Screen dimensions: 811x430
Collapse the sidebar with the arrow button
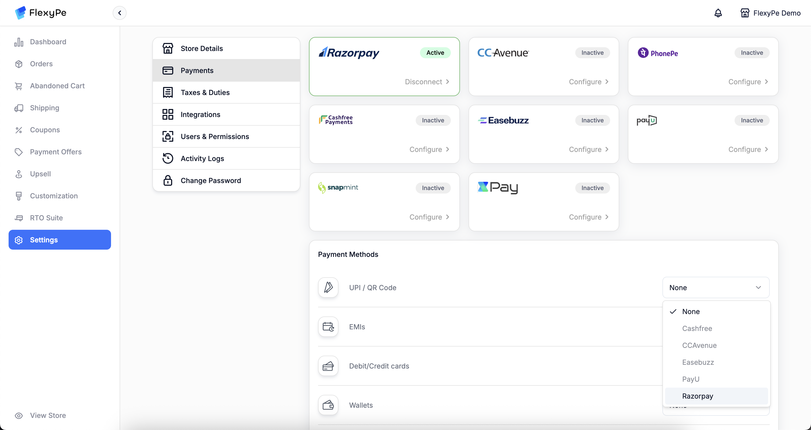pyautogui.click(x=120, y=13)
